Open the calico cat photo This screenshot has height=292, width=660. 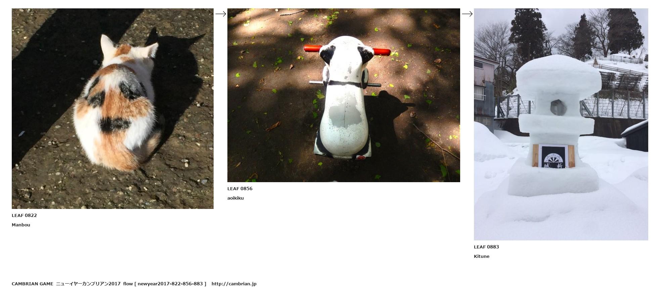(x=113, y=108)
